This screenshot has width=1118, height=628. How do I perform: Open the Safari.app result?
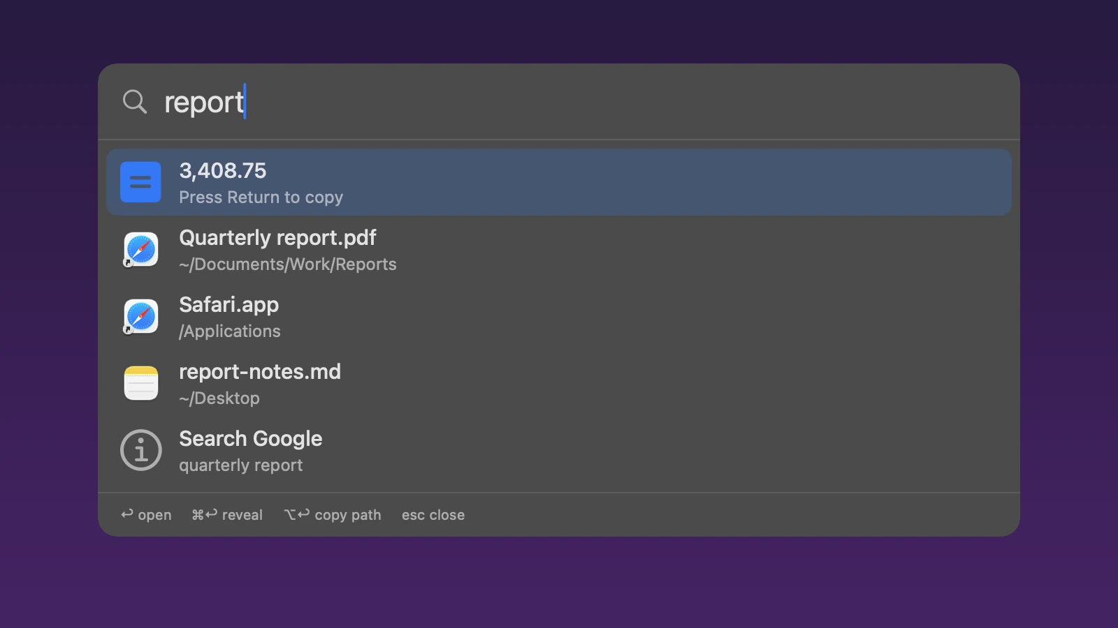[559, 316]
